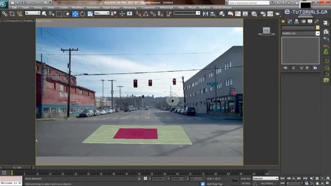
Task: Click the ViewCube in the viewport
Action: coord(266,31)
